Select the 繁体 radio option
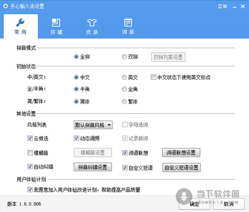This screenshot has width=249, height=212. pos(124,101)
